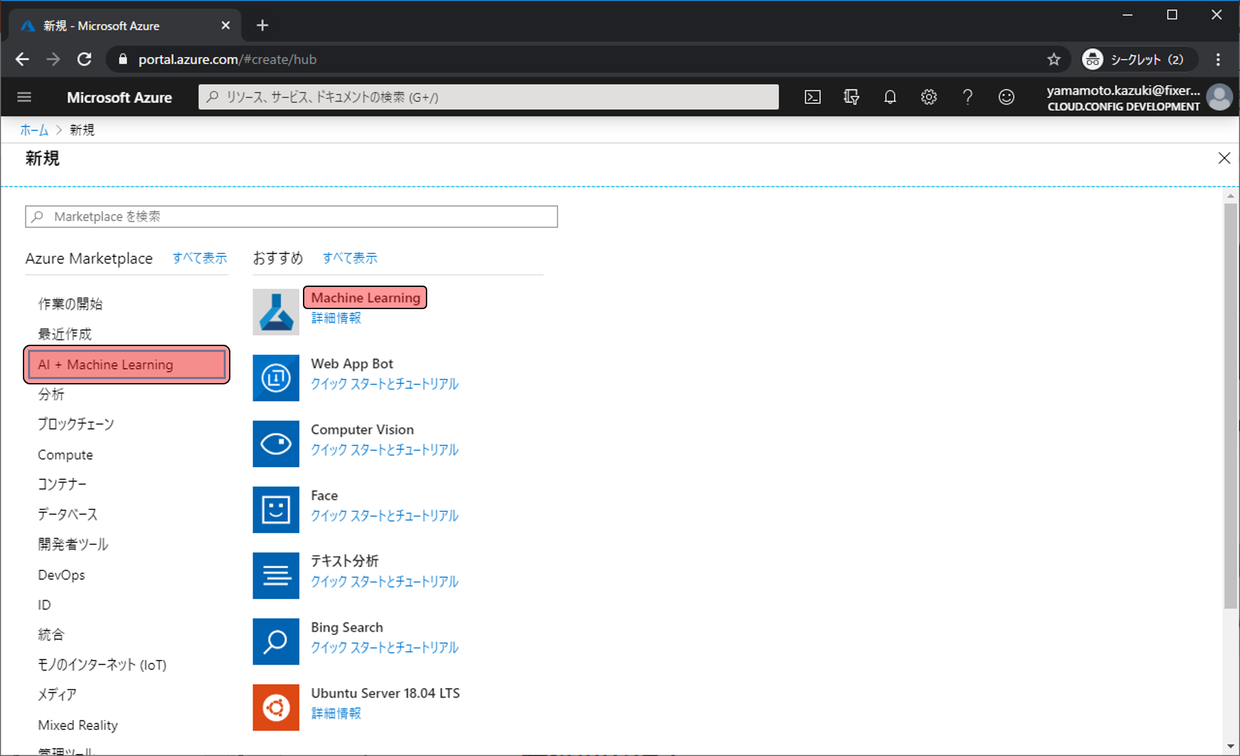The width and height of the screenshot is (1240, 756).
Task: Click the ホーム breadcrumb link
Action: tap(34, 130)
